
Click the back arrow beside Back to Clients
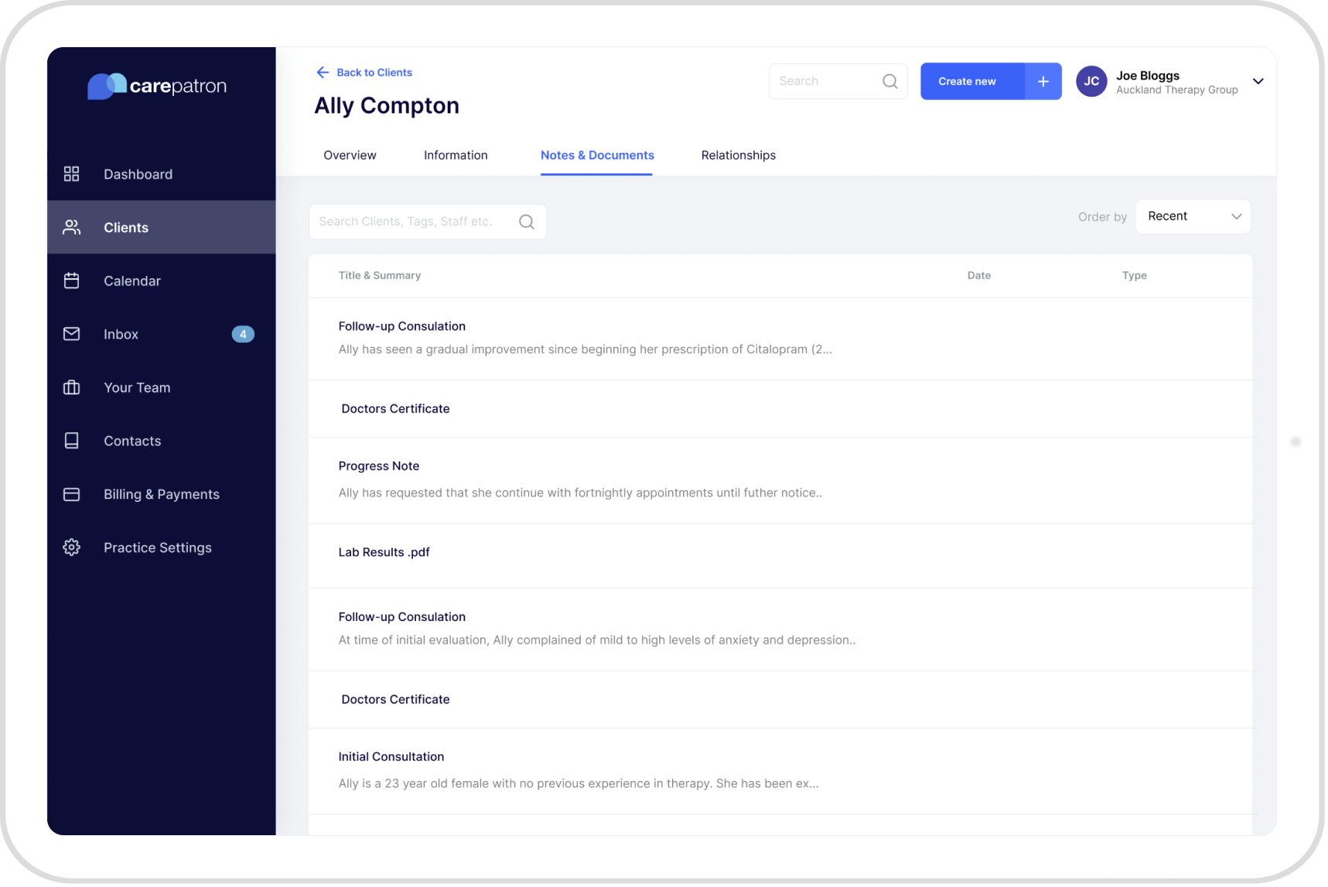323,73
